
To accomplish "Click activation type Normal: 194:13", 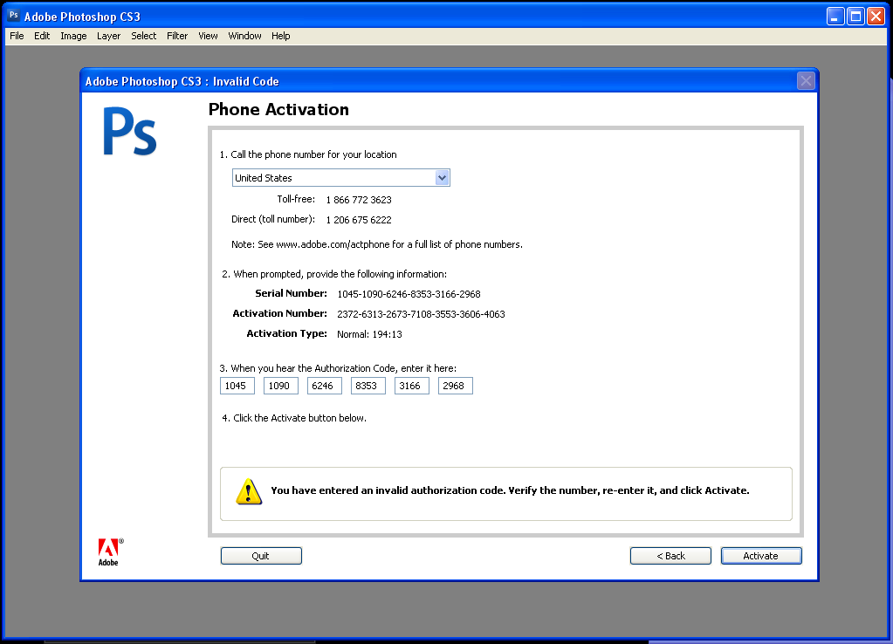I will [x=369, y=334].
